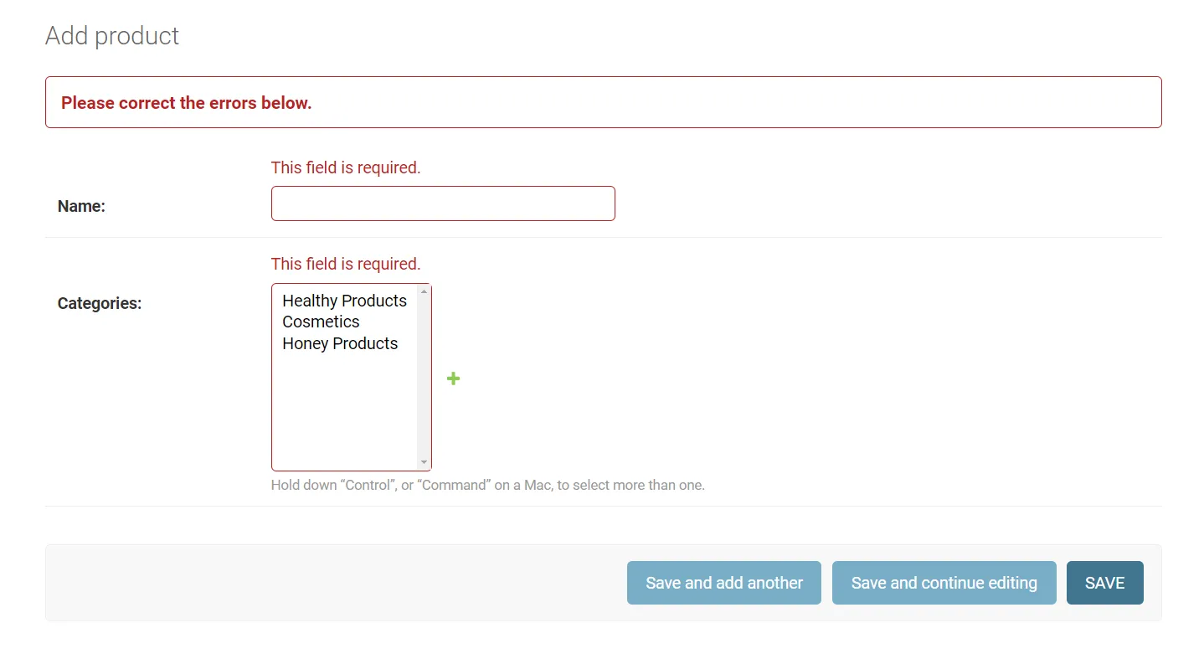Click the Name: field label

coord(81,206)
